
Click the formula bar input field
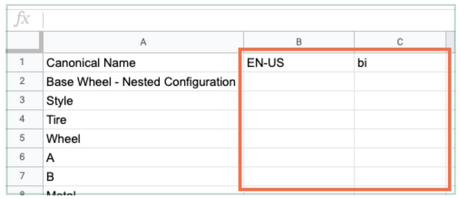tap(250, 20)
